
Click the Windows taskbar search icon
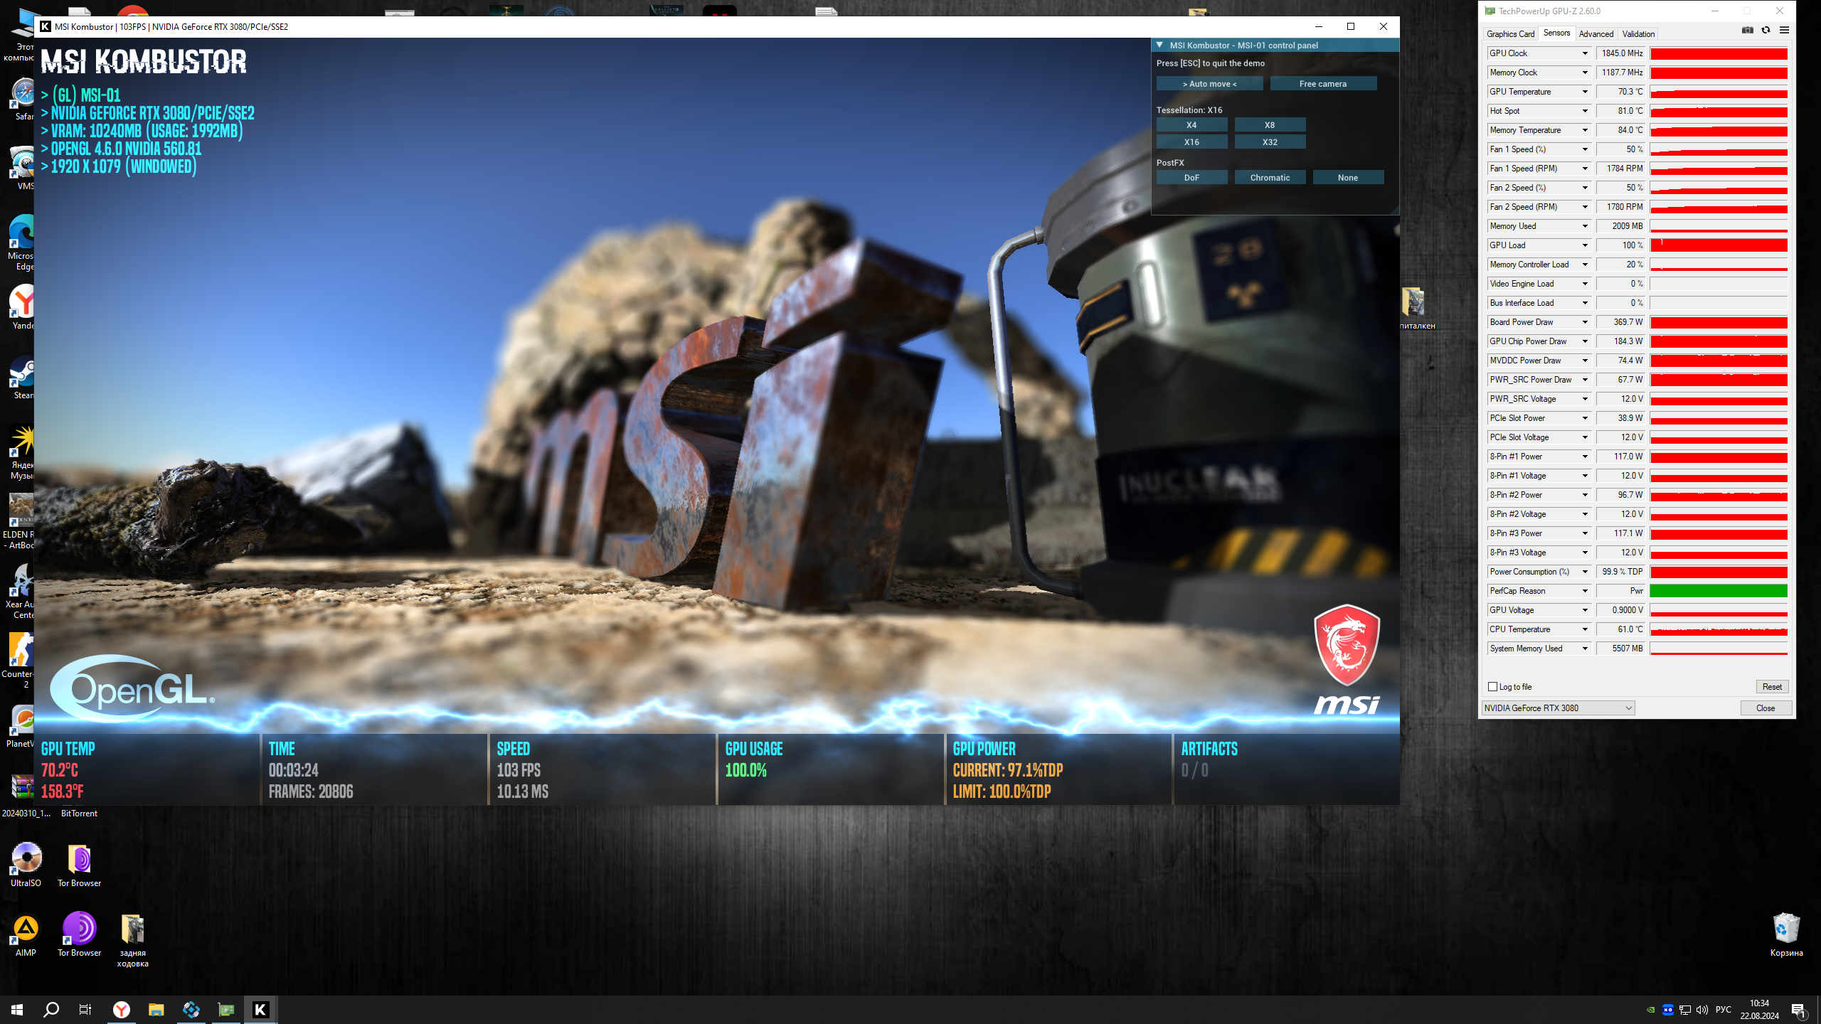[51, 1009]
